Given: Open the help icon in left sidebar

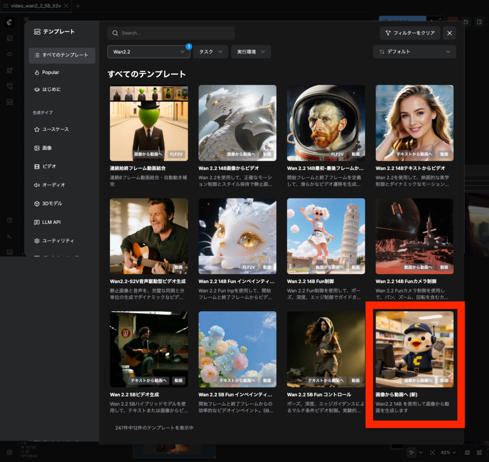Looking at the screenshot, I should [10, 220].
